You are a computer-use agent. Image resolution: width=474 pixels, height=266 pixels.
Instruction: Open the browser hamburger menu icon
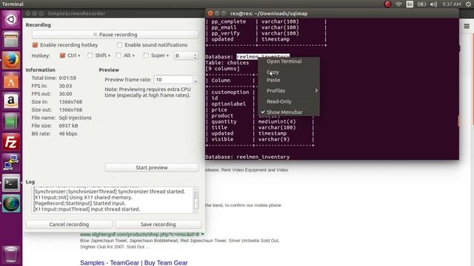coord(467,27)
